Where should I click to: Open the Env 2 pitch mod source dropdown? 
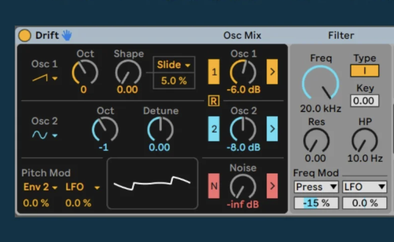pyautogui.click(x=40, y=187)
